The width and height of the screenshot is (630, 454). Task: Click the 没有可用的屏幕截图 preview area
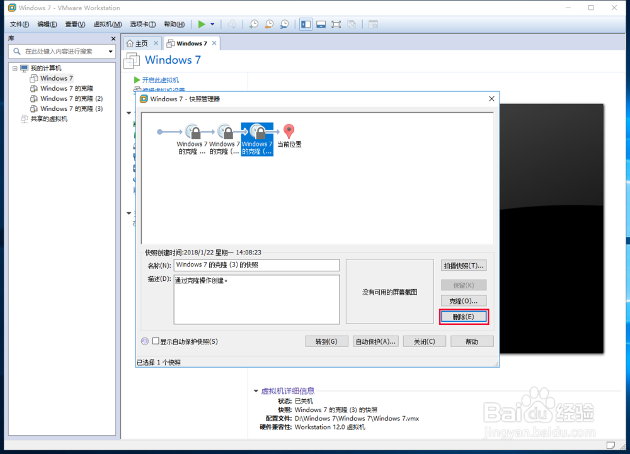click(x=390, y=292)
